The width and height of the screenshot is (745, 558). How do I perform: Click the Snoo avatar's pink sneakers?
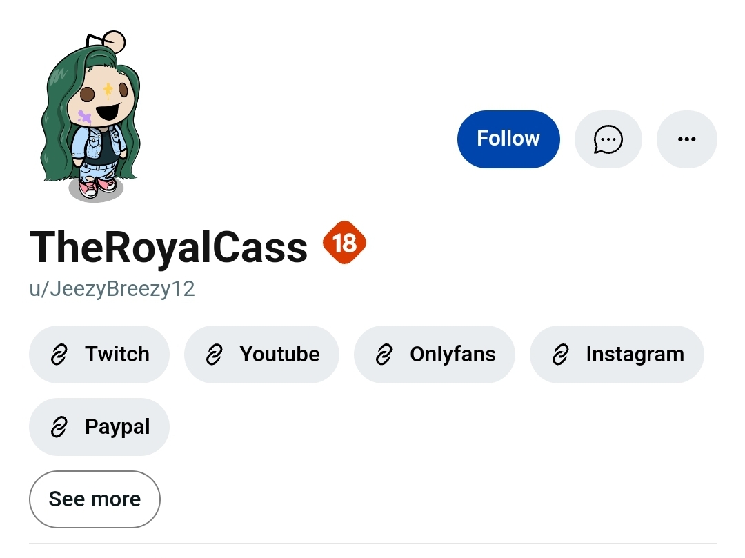97,186
